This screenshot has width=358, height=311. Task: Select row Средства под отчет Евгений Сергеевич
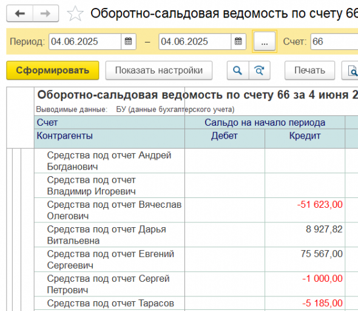(109, 259)
